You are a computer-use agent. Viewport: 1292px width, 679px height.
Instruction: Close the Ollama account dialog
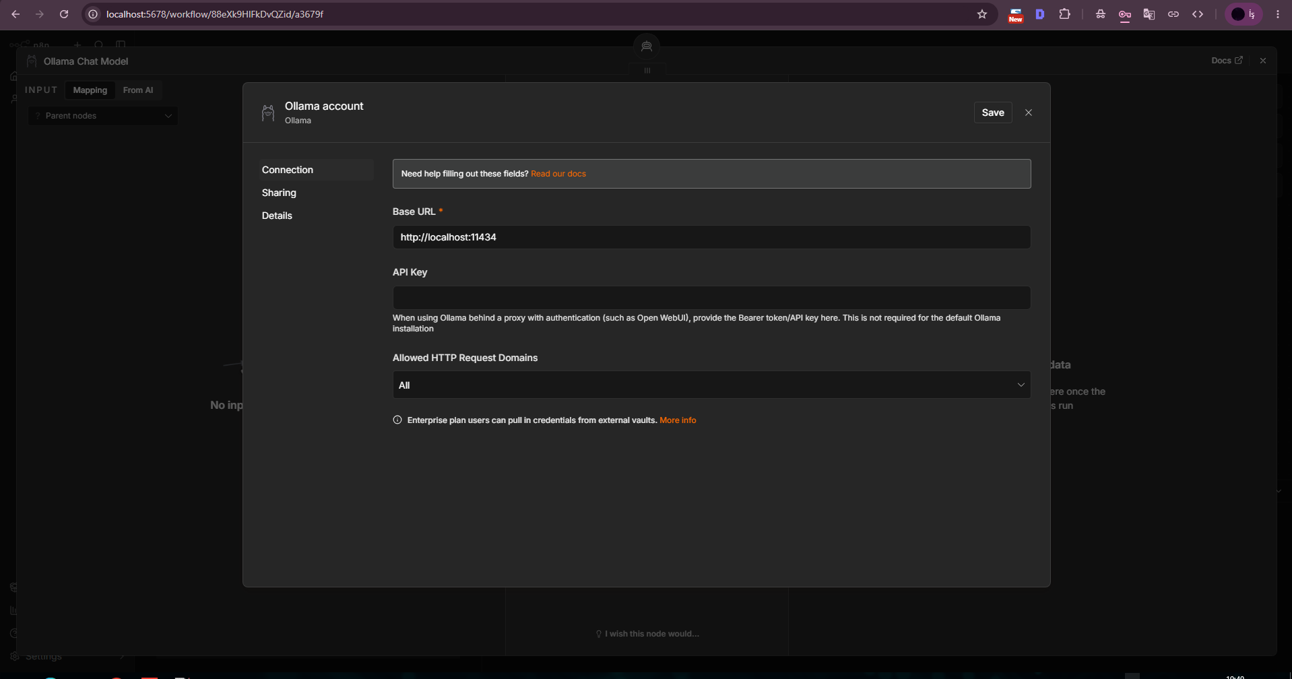pos(1029,112)
